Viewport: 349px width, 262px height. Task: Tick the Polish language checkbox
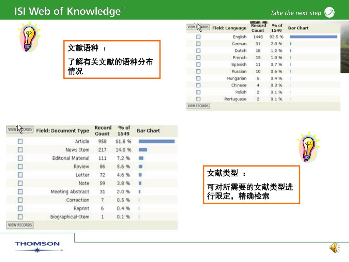click(198, 92)
